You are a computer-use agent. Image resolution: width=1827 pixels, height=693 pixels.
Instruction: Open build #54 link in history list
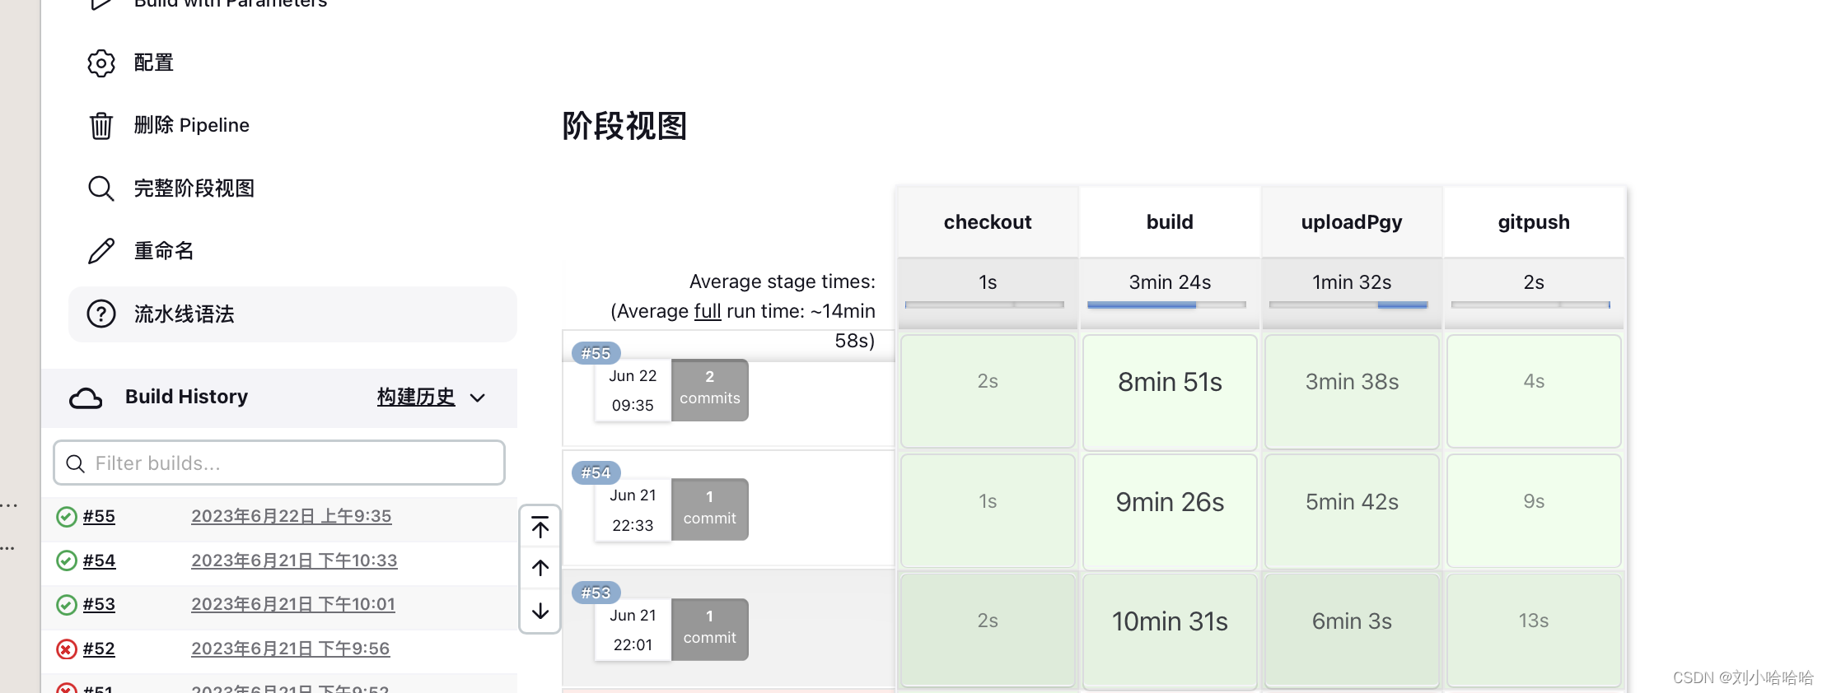coord(99,560)
